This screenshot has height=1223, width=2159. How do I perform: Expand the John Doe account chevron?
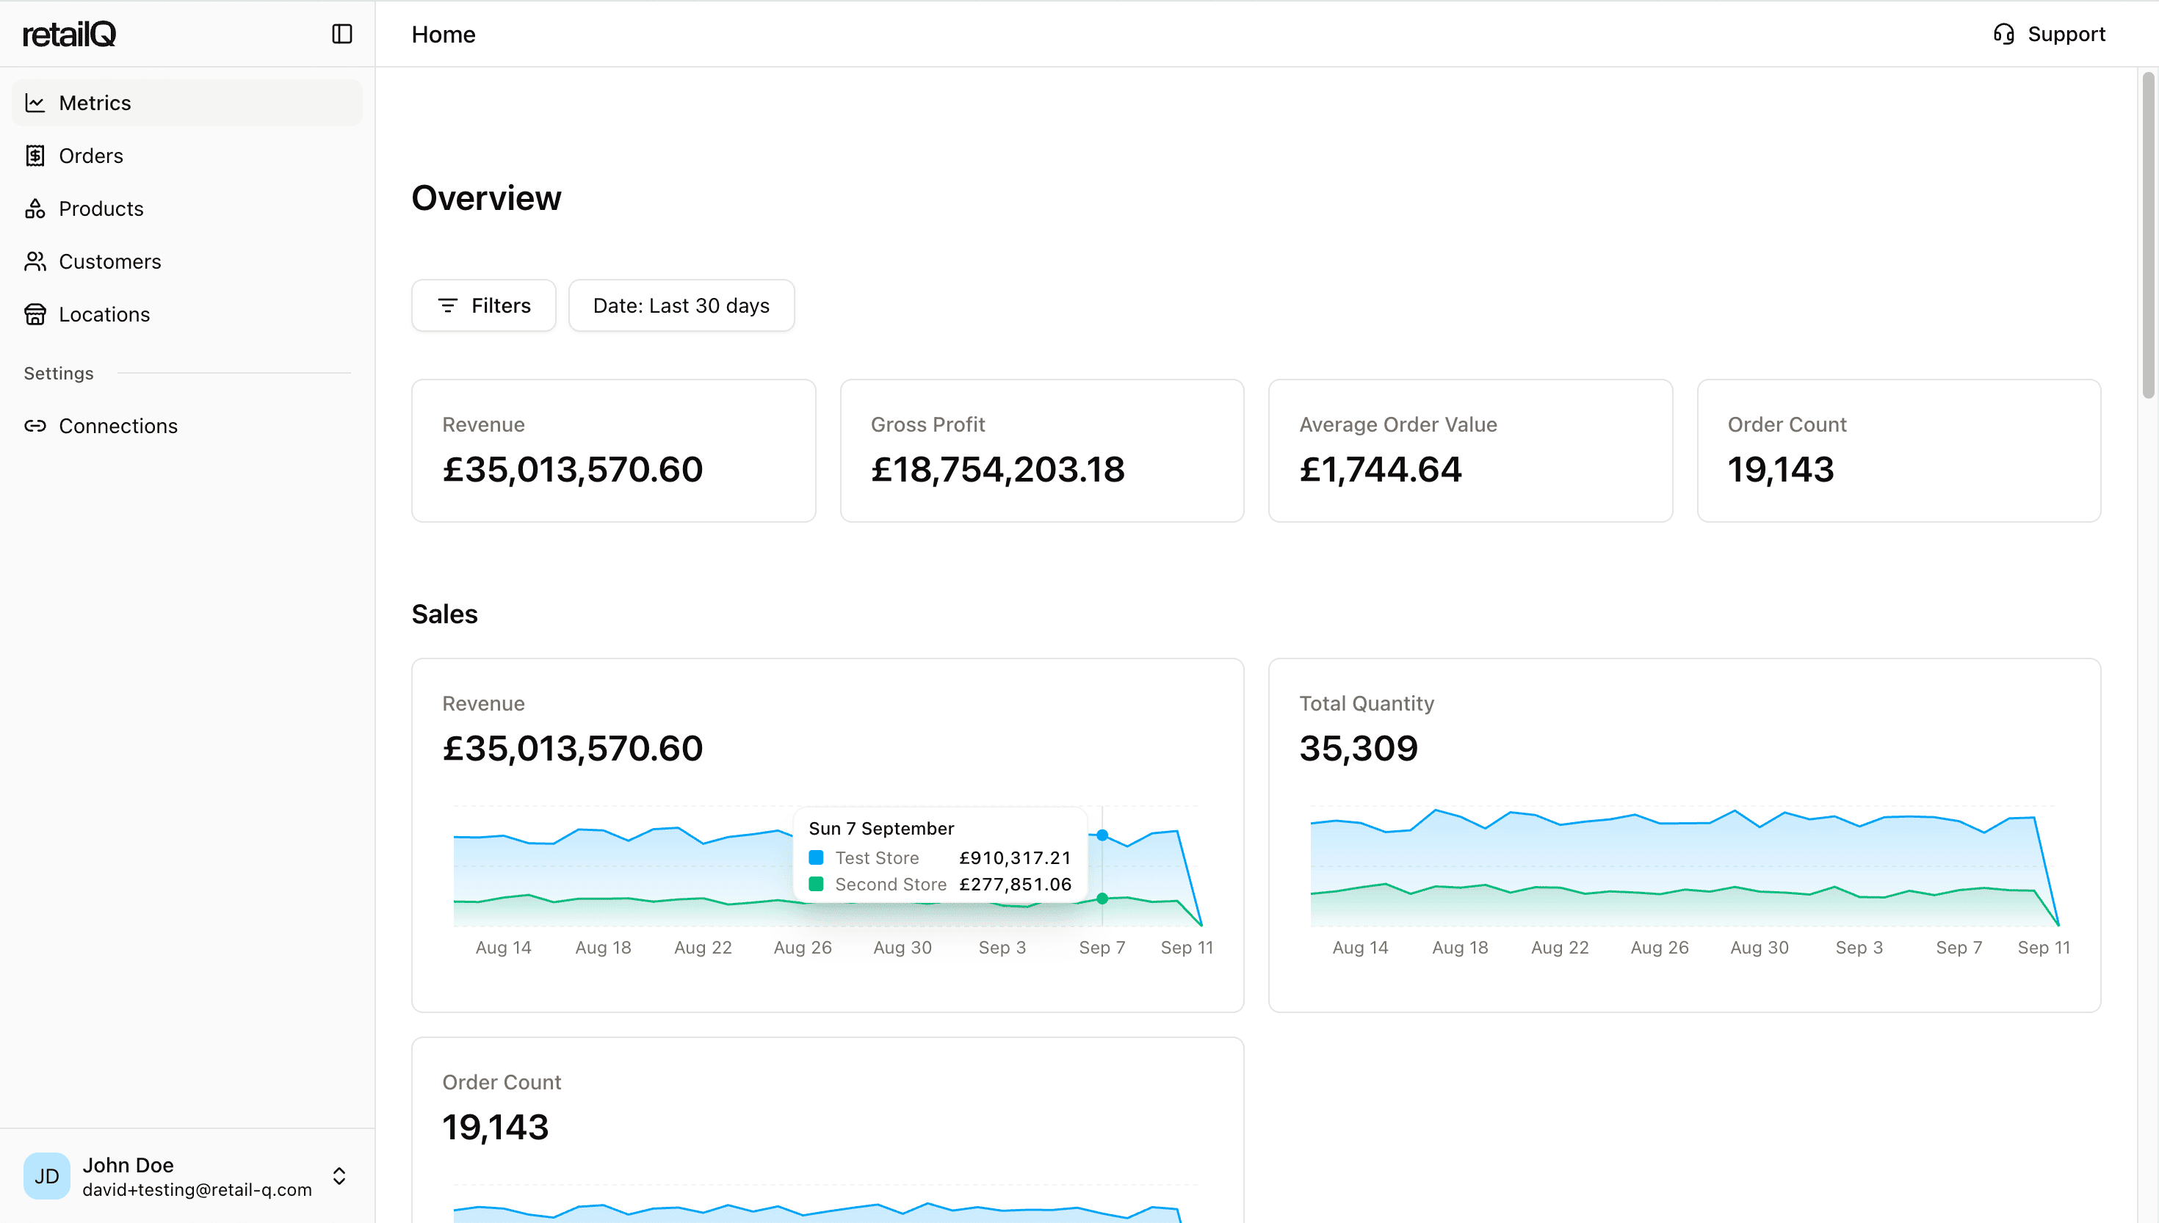339,1176
